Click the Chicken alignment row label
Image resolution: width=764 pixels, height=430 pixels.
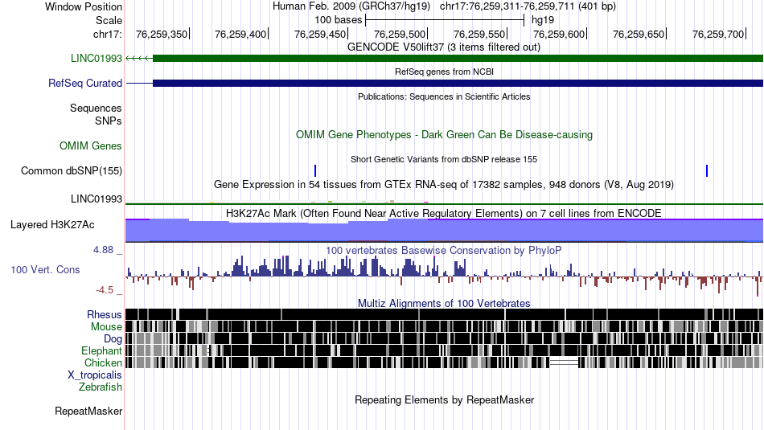(x=103, y=362)
